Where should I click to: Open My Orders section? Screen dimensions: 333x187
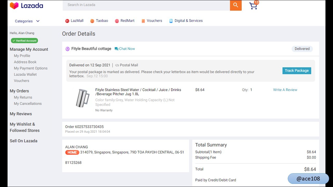pos(19,91)
